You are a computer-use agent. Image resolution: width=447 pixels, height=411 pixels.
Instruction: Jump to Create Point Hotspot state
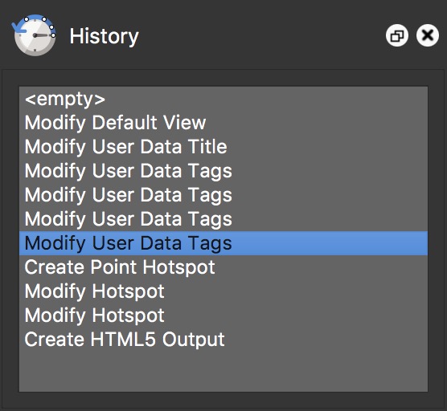tap(223, 267)
